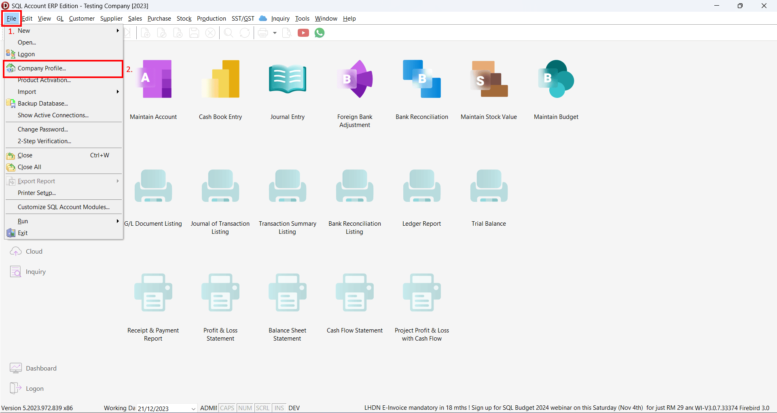This screenshot has height=413, width=777.
Task: Click the YouTube toolbar icon
Action: (x=303, y=33)
